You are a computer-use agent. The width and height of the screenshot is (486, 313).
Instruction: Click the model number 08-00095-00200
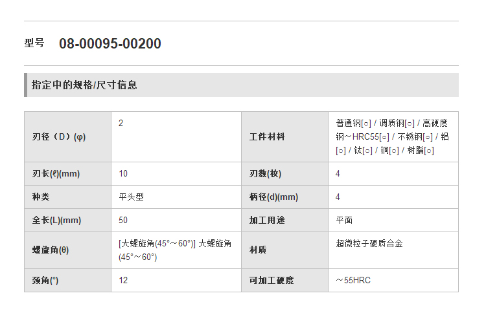pyautogui.click(x=110, y=43)
